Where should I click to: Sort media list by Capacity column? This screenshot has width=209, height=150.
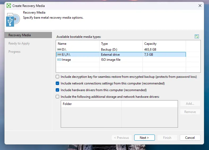click(x=164, y=44)
